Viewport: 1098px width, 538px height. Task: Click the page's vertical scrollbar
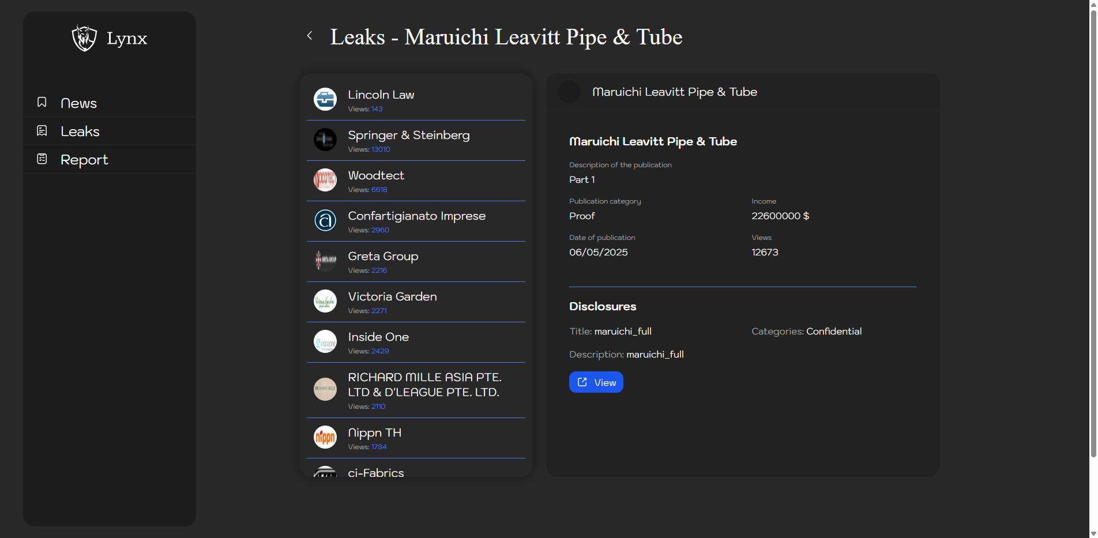(1093, 231)
